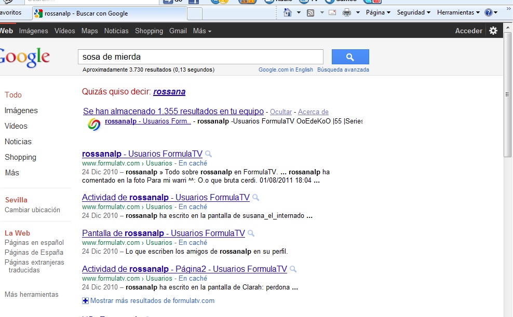Click the Home icon in IE toolbar
513x317 pixels.
click(x=288, y=12)
